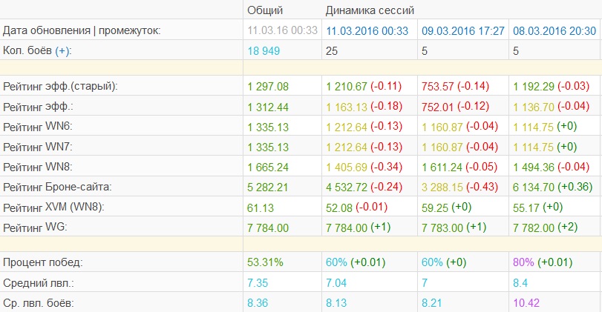Select 1 114.75 (+0) in the WN7 row
Image resolution: width=602 pixels, height=312 pixels.
coord(545,147)
